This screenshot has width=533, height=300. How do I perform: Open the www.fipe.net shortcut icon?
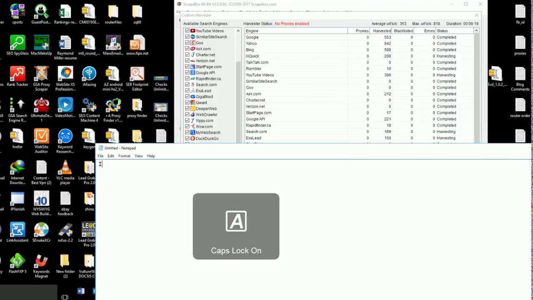click(x=137, y=45)
